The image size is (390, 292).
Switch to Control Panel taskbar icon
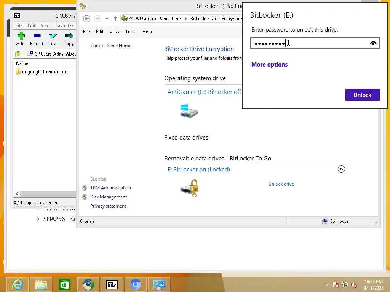(x=159, y=284)
